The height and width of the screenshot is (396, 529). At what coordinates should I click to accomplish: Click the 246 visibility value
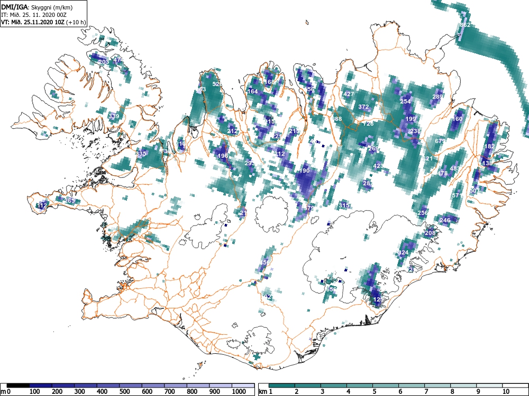[445, 220]
